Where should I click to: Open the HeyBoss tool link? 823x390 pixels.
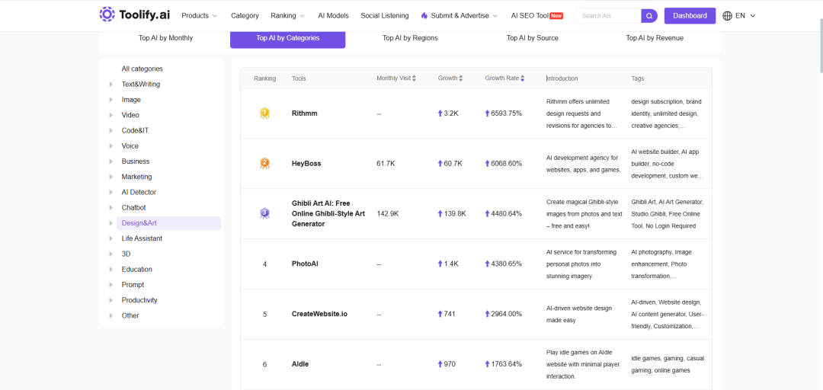pos(306,163)
